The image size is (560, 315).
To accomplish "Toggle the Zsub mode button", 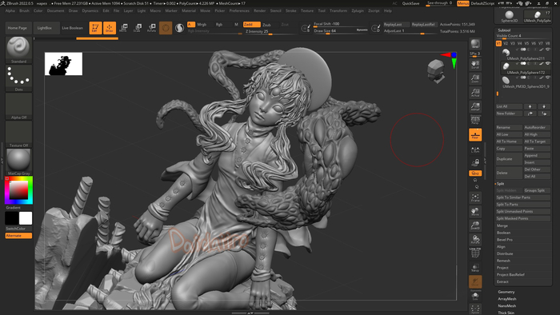I will coord(270,25).
